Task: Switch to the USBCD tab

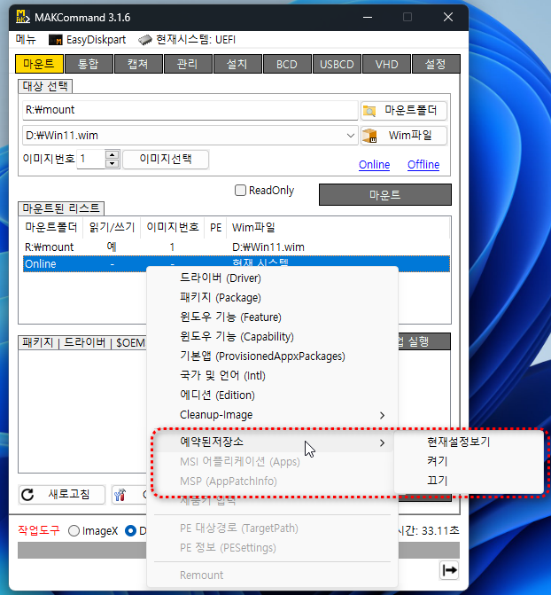Action: point(337,64)
